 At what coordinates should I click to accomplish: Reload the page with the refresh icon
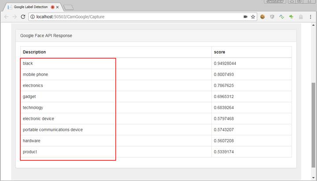[x=23, y=17]
